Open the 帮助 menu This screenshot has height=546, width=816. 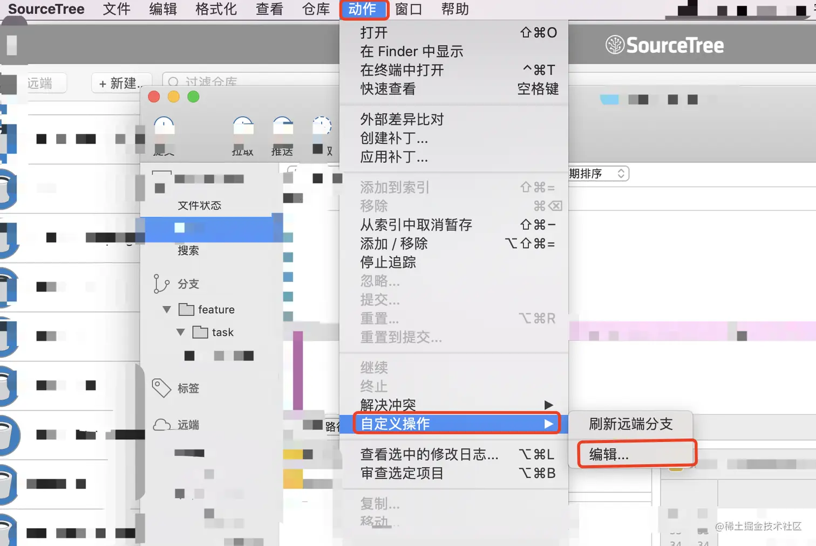pyautogui.click(x=455, y=9)
